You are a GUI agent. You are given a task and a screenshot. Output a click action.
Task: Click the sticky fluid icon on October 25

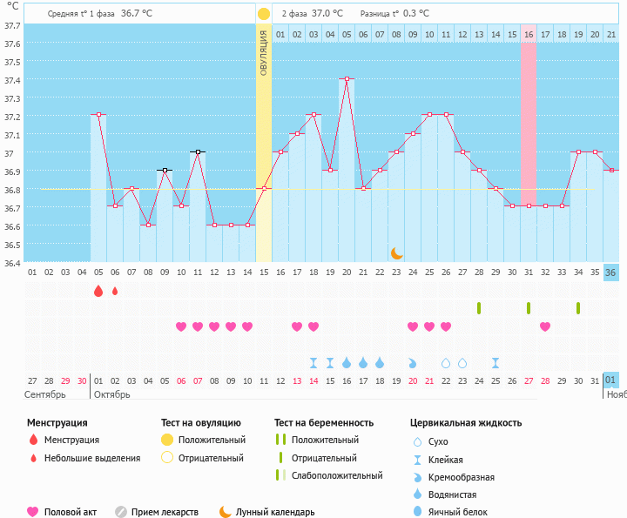pos(496,362)
